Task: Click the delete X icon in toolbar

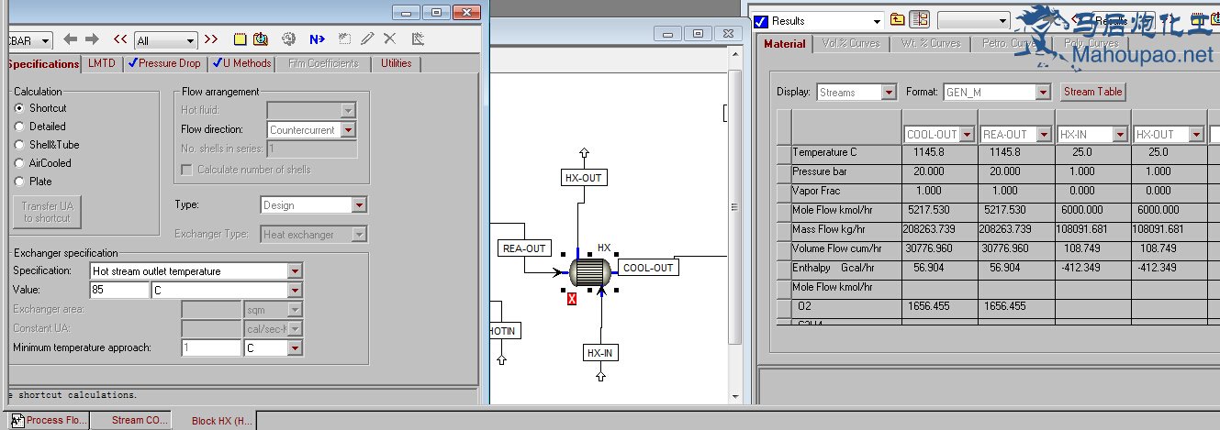Action: [389, 39]
